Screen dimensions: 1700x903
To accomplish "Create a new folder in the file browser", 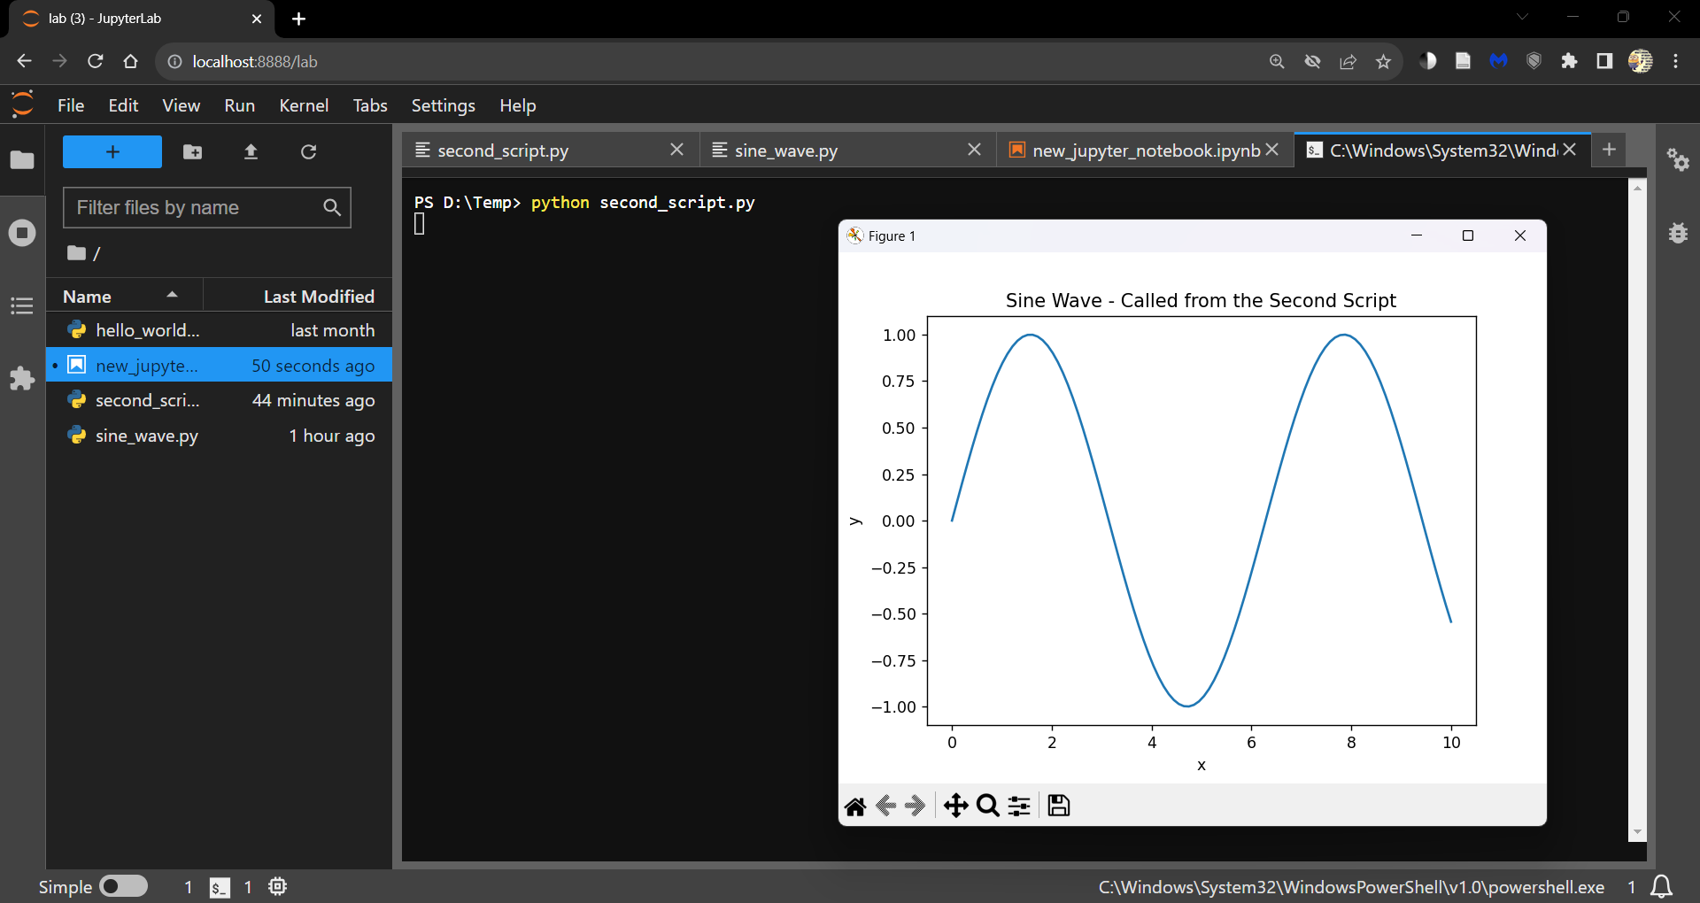I will pos(191,151).
